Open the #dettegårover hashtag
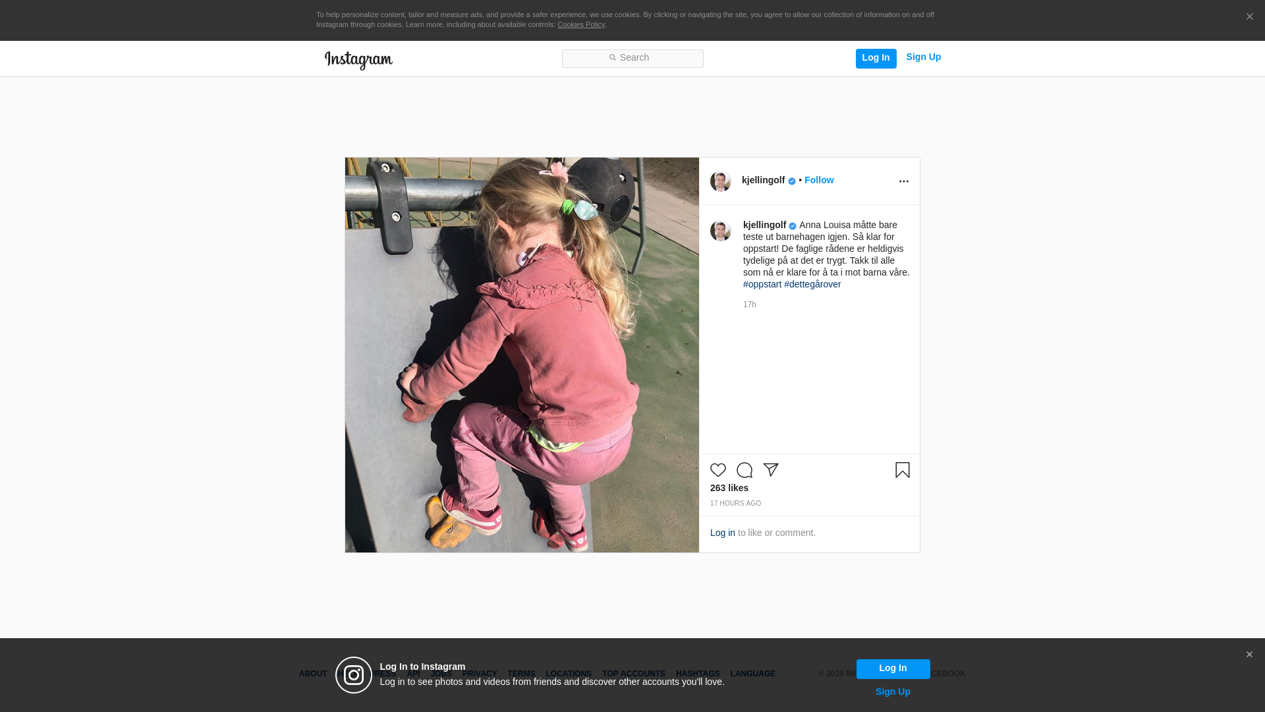Image resolution: width=1265 pixels, height=712 pixels. pyautogui.click(x=812, y=284)
